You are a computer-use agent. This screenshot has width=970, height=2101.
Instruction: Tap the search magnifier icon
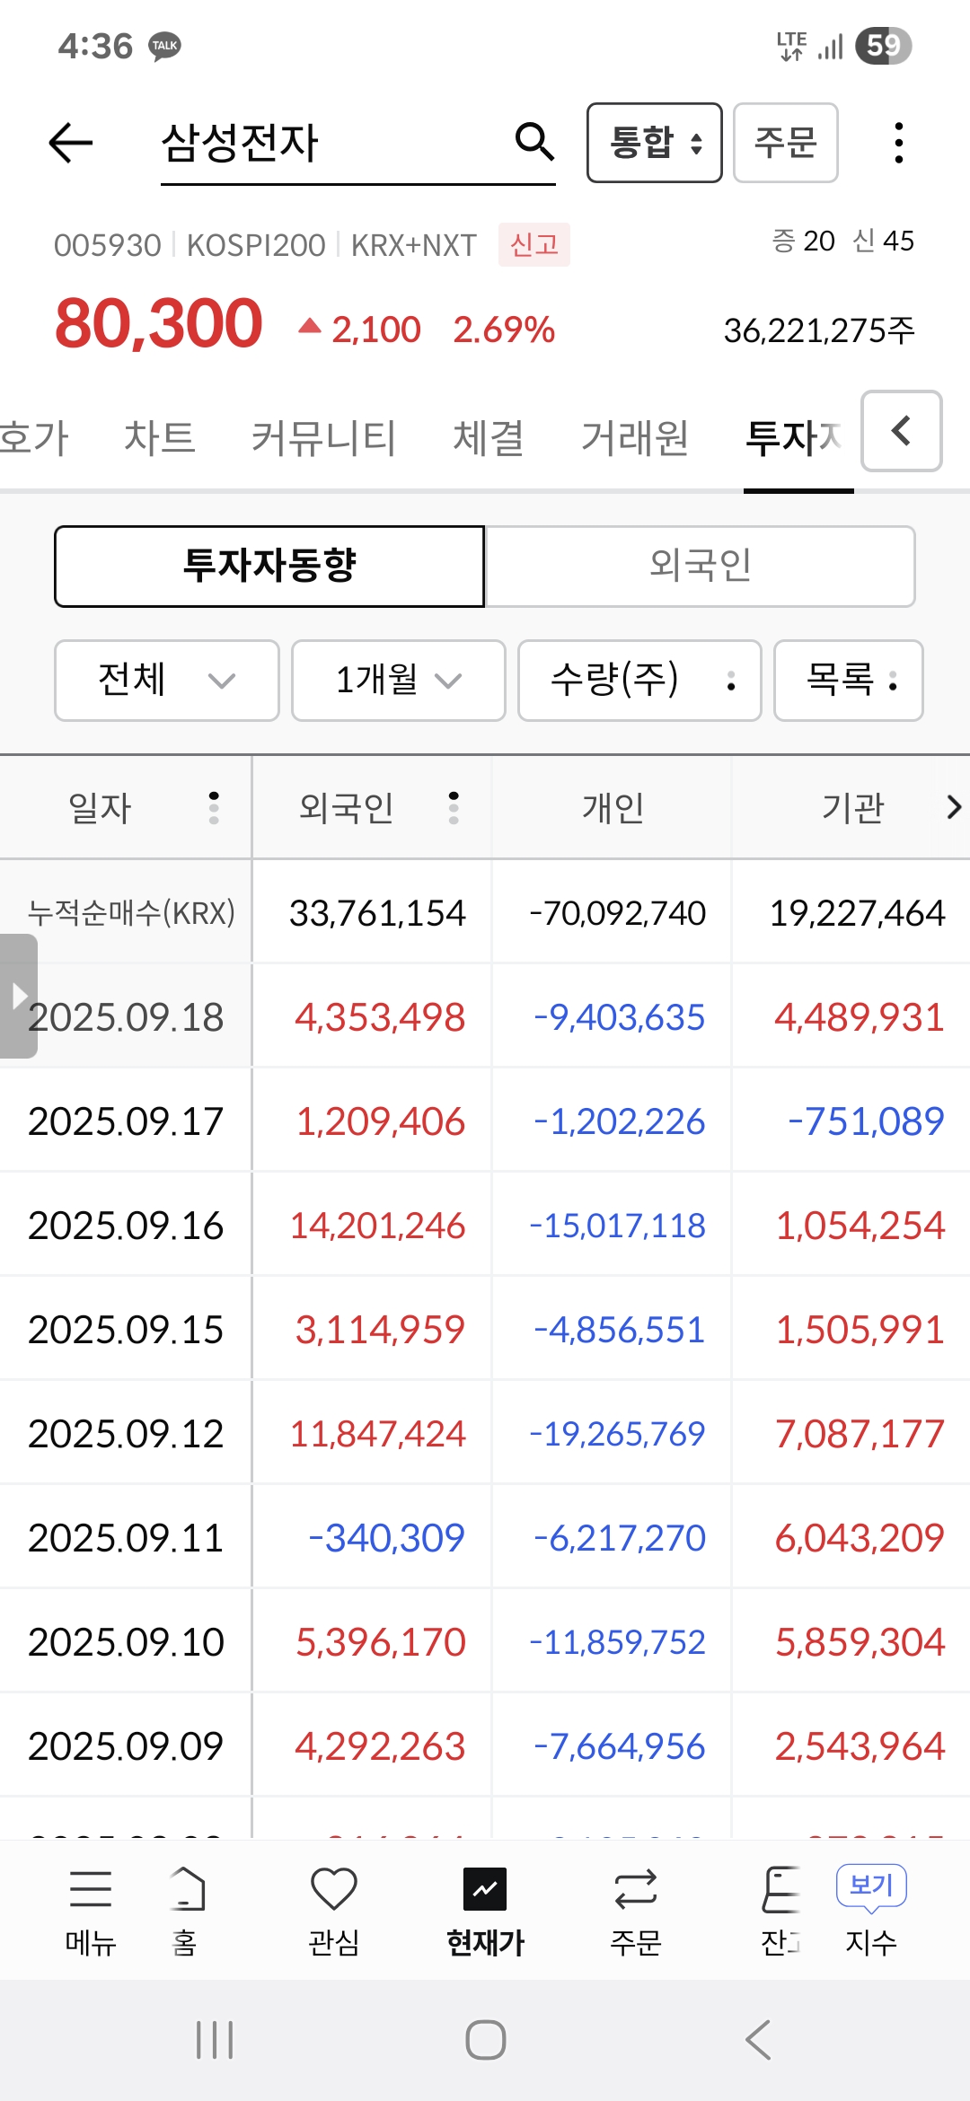[x=534, y=142]
